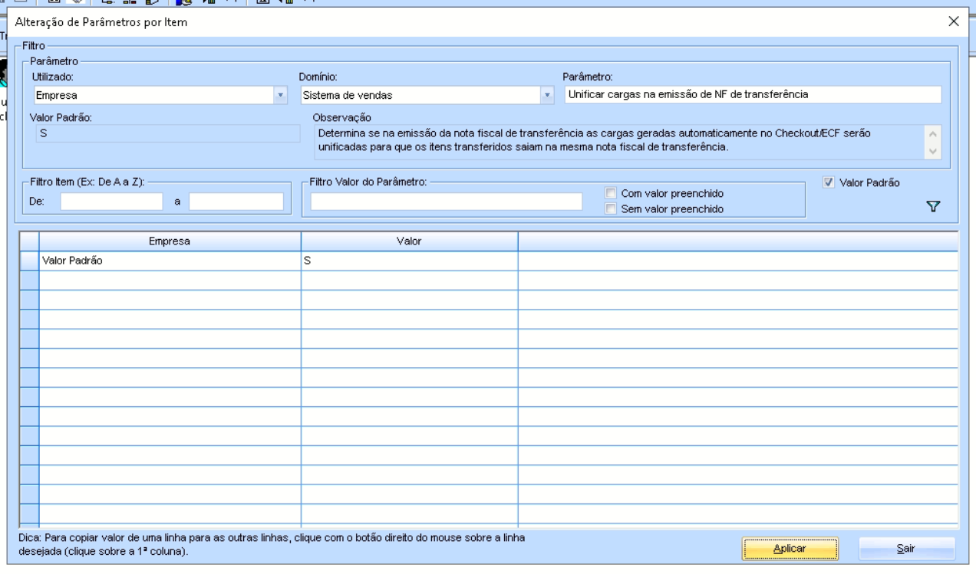Click the Valor cell containing S

tap(409, 261)
